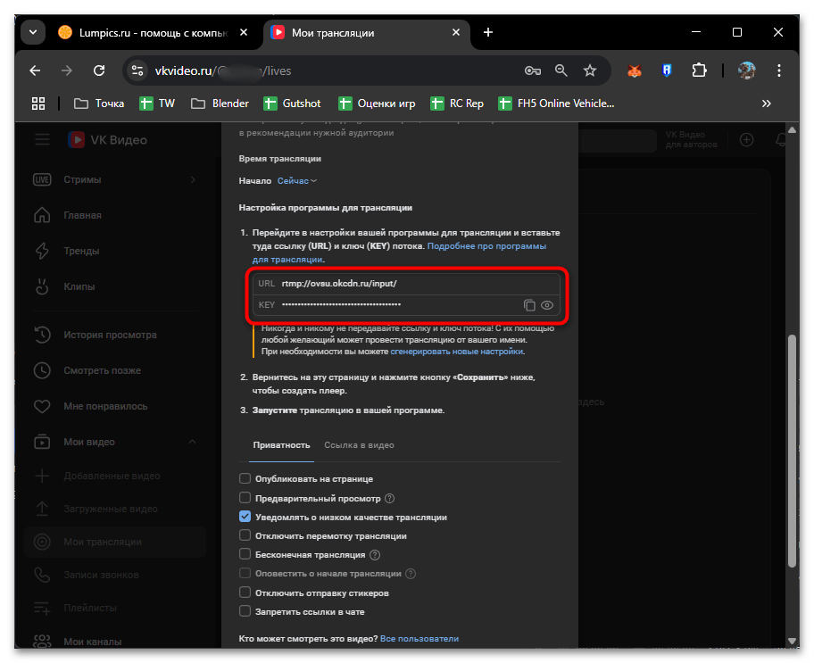Click the zoom magnifier icon in address bar
Viewport: 814px width, 663px height.
561,70
